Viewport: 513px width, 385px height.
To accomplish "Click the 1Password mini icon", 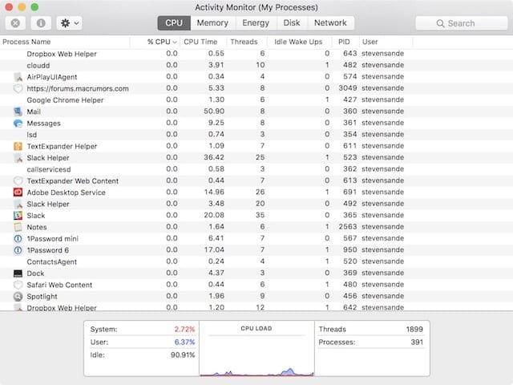I will click(x=18, y=239).
